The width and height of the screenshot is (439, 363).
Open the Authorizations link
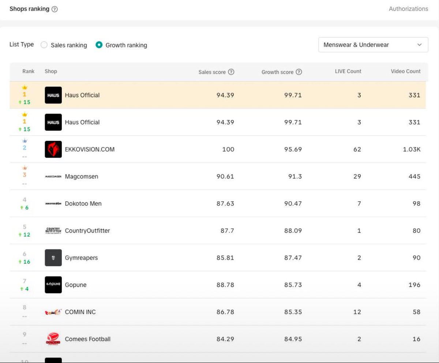(x=408, y=9)
